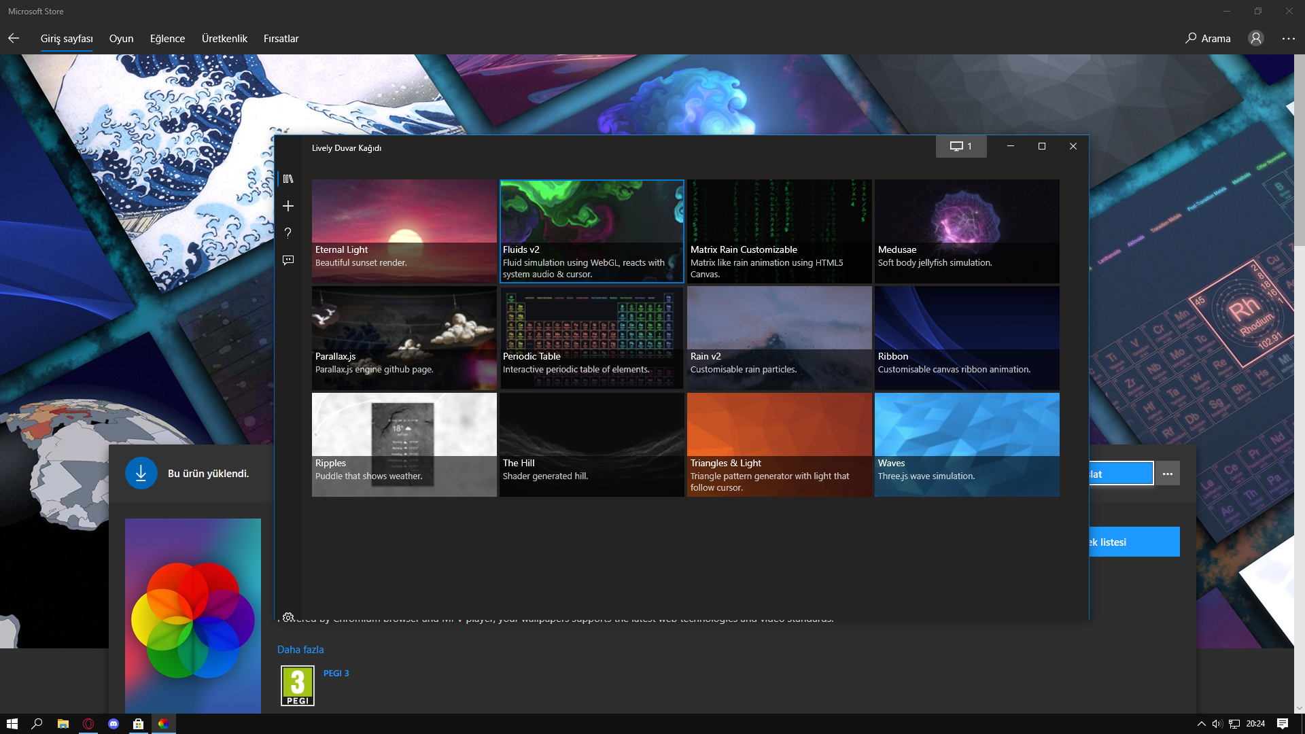
Task: Select the Parallax.js wallpaper
Action: pos(404,338)
